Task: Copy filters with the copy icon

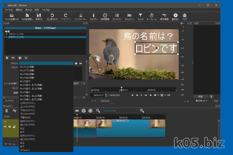Action: point(20,58)
